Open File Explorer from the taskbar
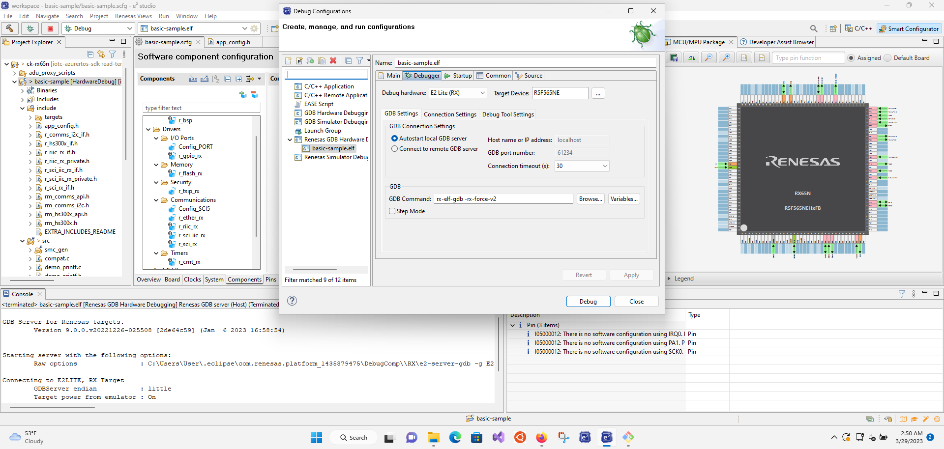Viewport: 944px width, 449px height. click(433, 437)
